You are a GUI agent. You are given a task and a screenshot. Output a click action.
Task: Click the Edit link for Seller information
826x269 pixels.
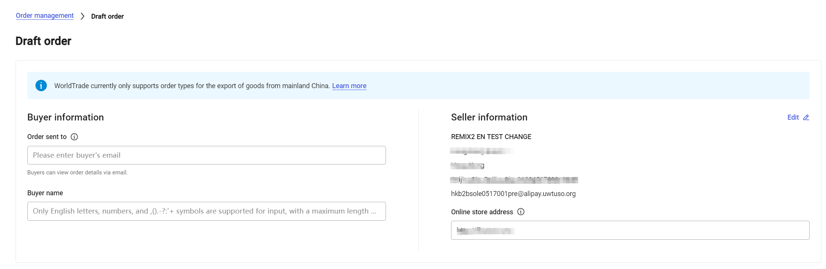(x=793, y=117)
